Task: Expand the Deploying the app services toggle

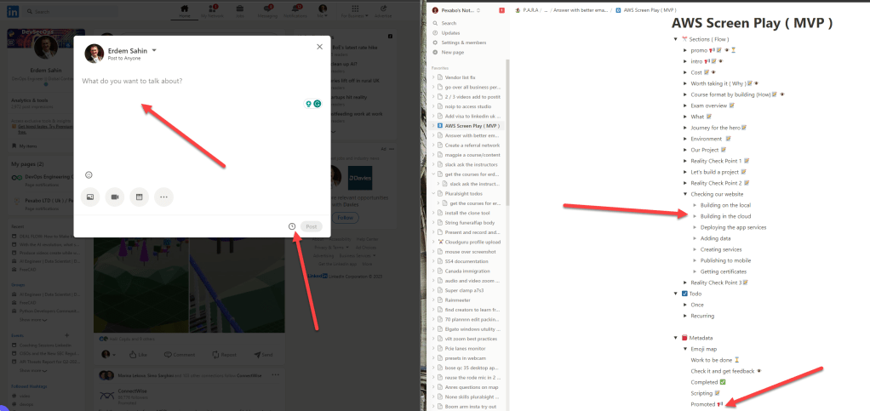Action: pos(695,227)
